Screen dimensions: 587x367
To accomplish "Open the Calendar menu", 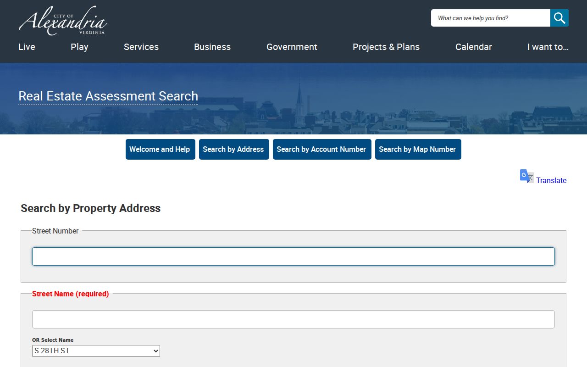I will tap(474, 47).
